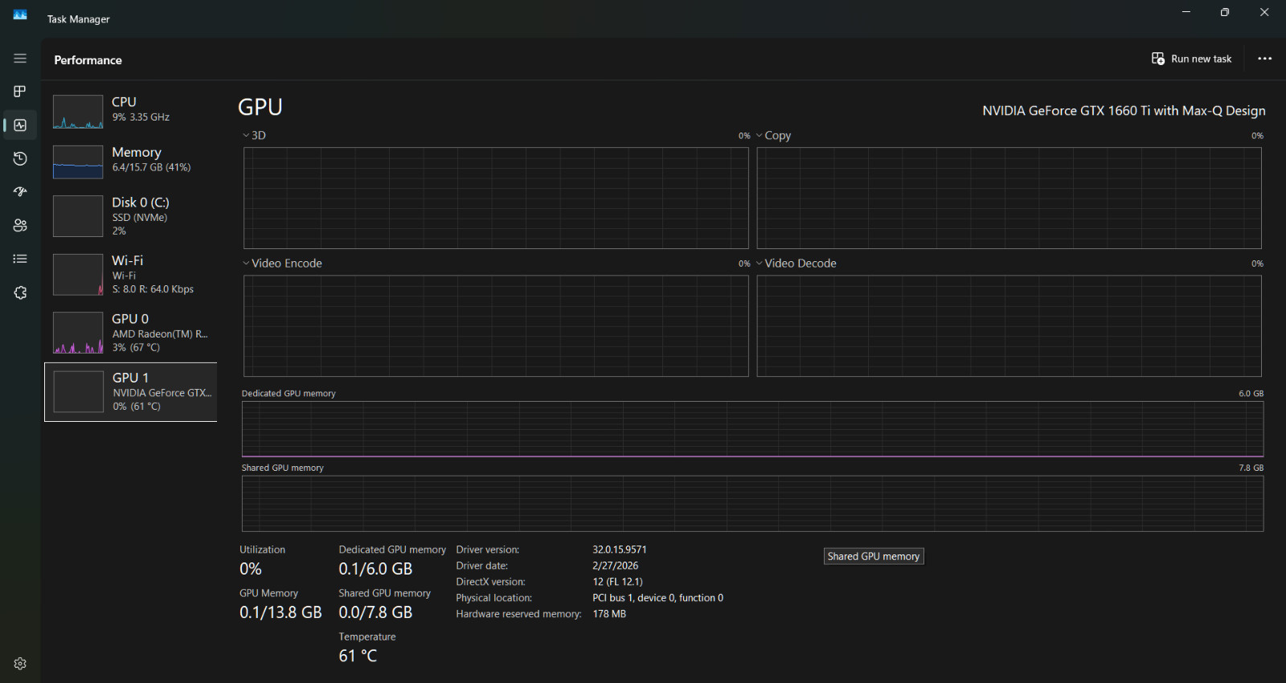Open the 3D engine graph dropdown
The width and height of the screenshot is (1286, 683).
tap(254, 135)
